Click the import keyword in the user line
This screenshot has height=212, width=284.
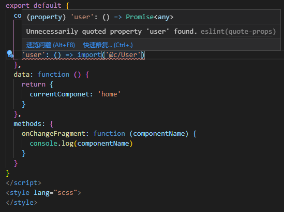pos(89,54)
